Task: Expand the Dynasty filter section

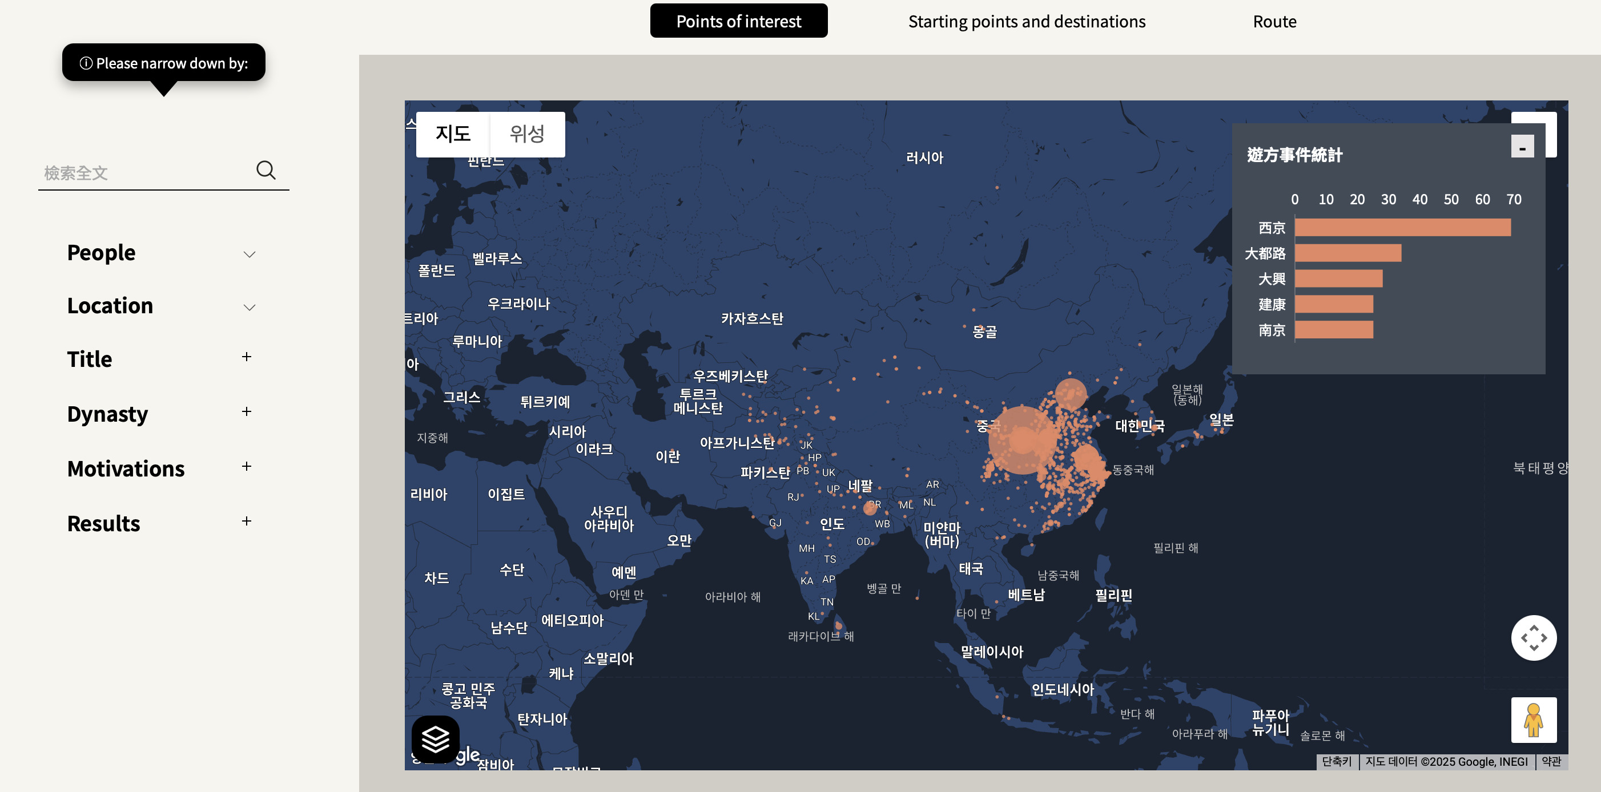Action: (x=247, y=412)
